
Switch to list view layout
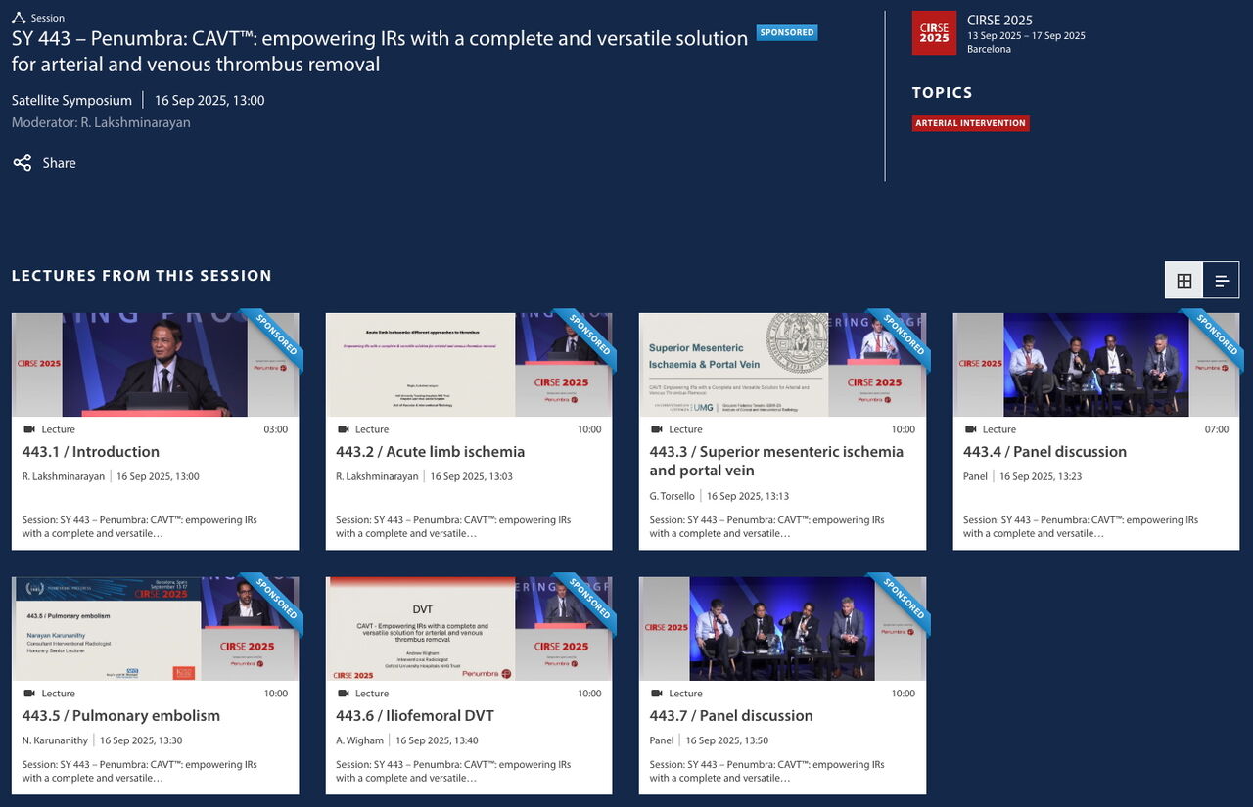(x=1221, y=281)
